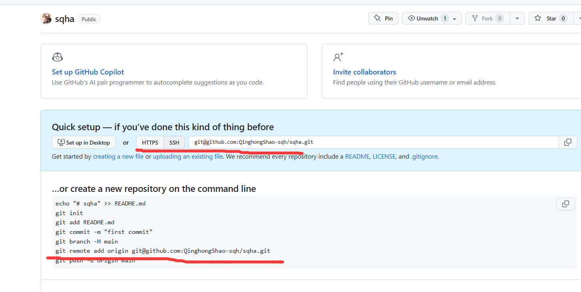Image resolution: width=581 pixels, height=292 pixels.
Task: Click the add-person icon in collaborators card
Action: pyautogui.click(x=338, y=57)
